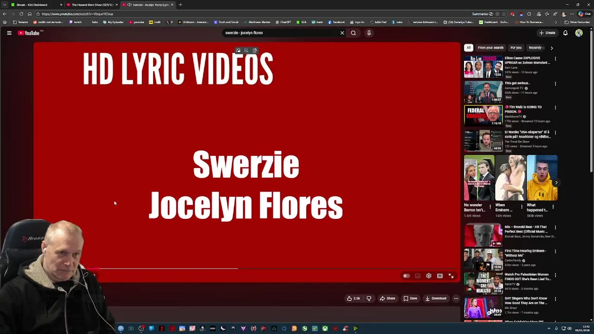Focus the YouTube search input field
Screen dimensions: 594x334
coord(281,33)
